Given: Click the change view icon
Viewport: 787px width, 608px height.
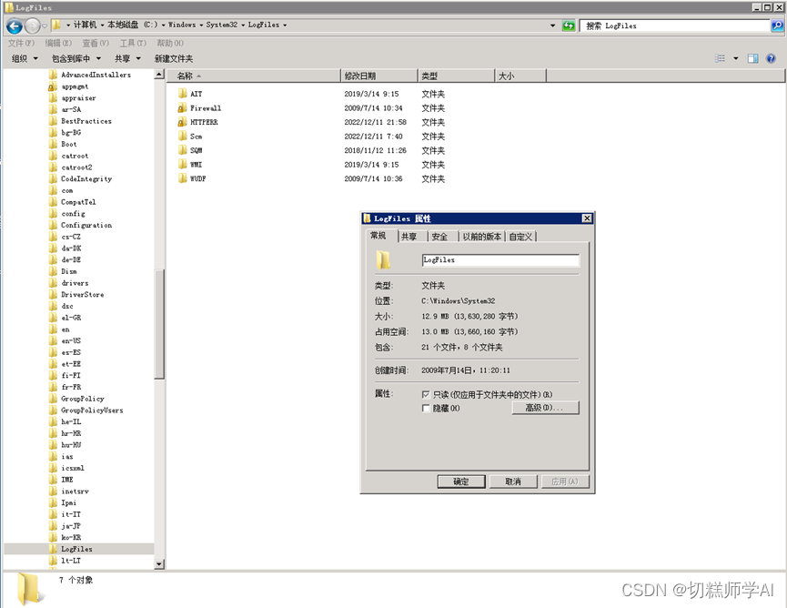Looking at the screenshot, I should point(721,59).
